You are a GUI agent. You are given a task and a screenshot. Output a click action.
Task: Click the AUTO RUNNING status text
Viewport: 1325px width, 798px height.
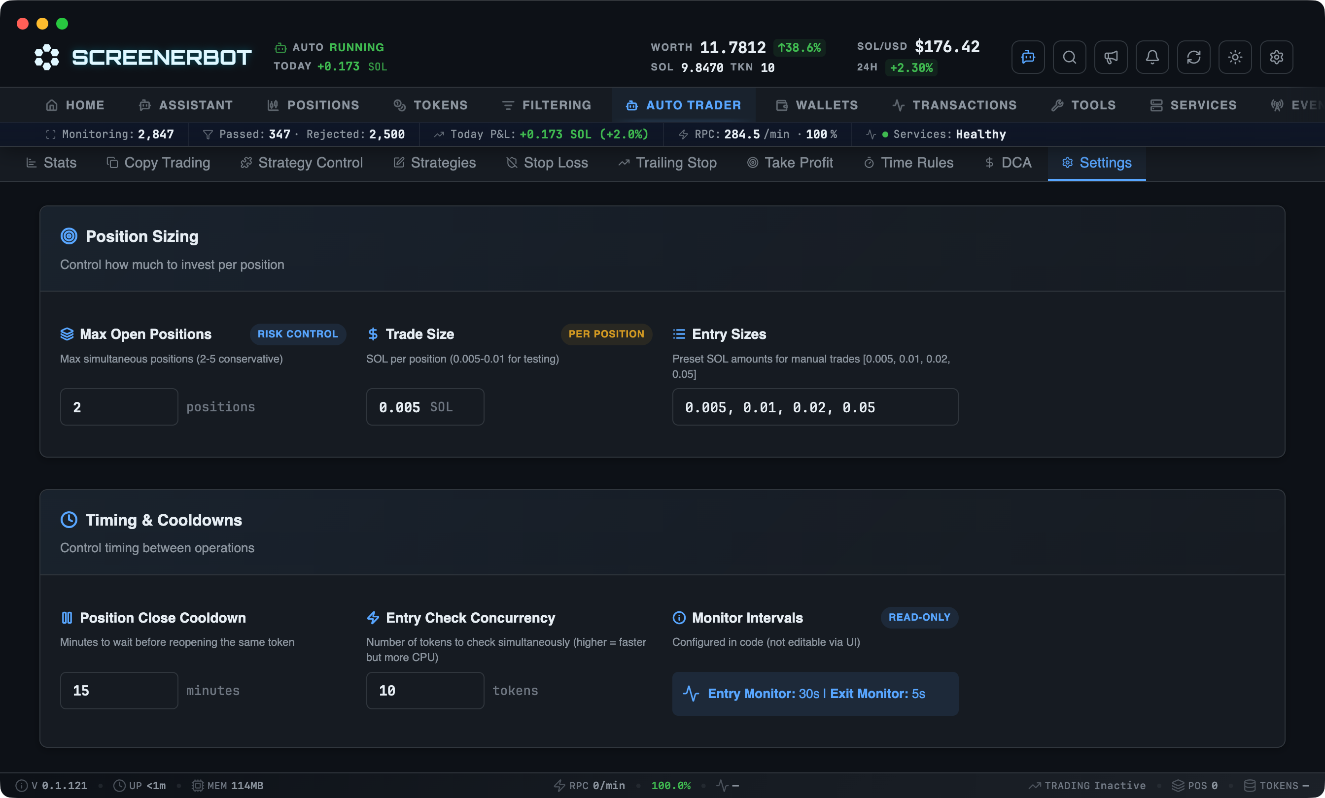(338, 47)
